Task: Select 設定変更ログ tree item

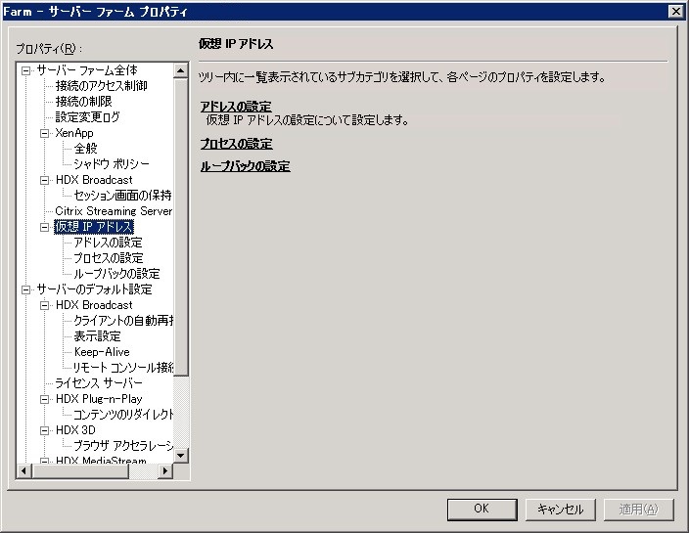Action: 87,116
